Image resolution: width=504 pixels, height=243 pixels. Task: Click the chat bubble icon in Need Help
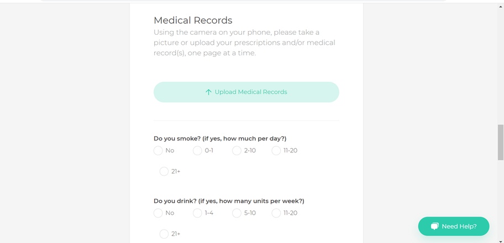tap(434, 226)
